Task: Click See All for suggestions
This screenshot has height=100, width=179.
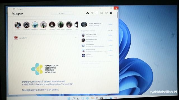Action: click(x=110, y=31)
